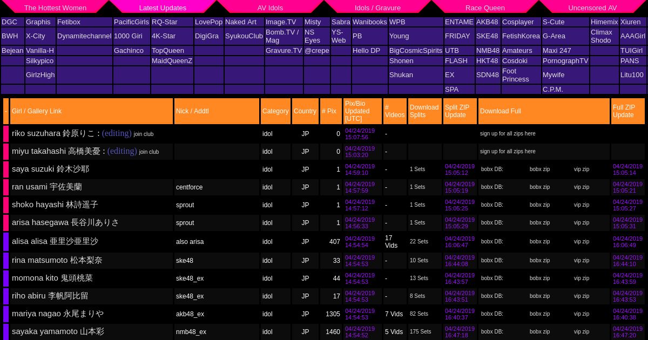Select the Idols / Gravure tab
The image size is (648, 340).
377,8
